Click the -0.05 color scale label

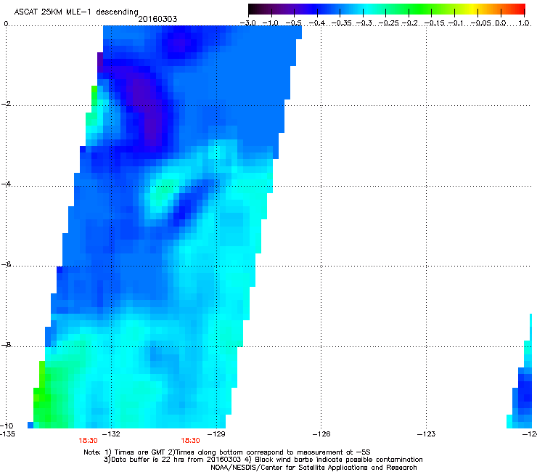[481, 23]
